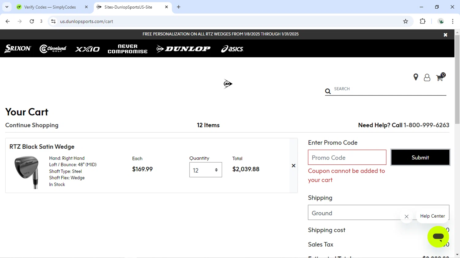Close the free personalization promo banner
460x258 pixels.
445,35
